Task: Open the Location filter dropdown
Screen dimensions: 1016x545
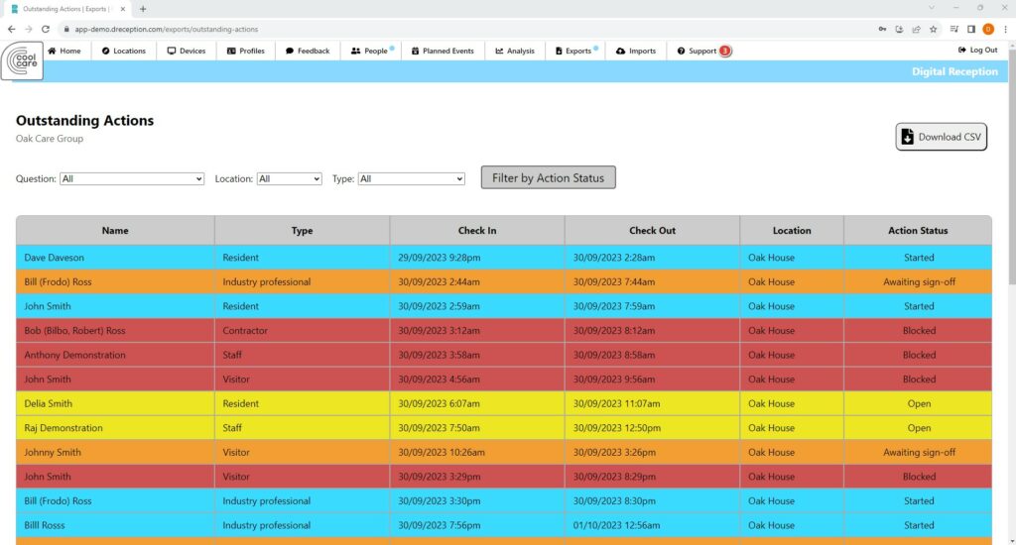Action: pyautogui.click(x=289, y=179)
